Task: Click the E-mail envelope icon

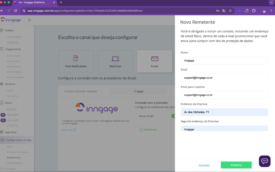Action: click(x=155, y=59)
